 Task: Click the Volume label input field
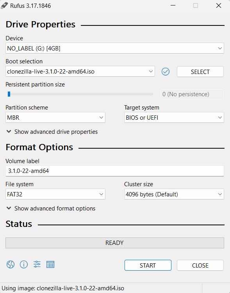tap(115, 171)
